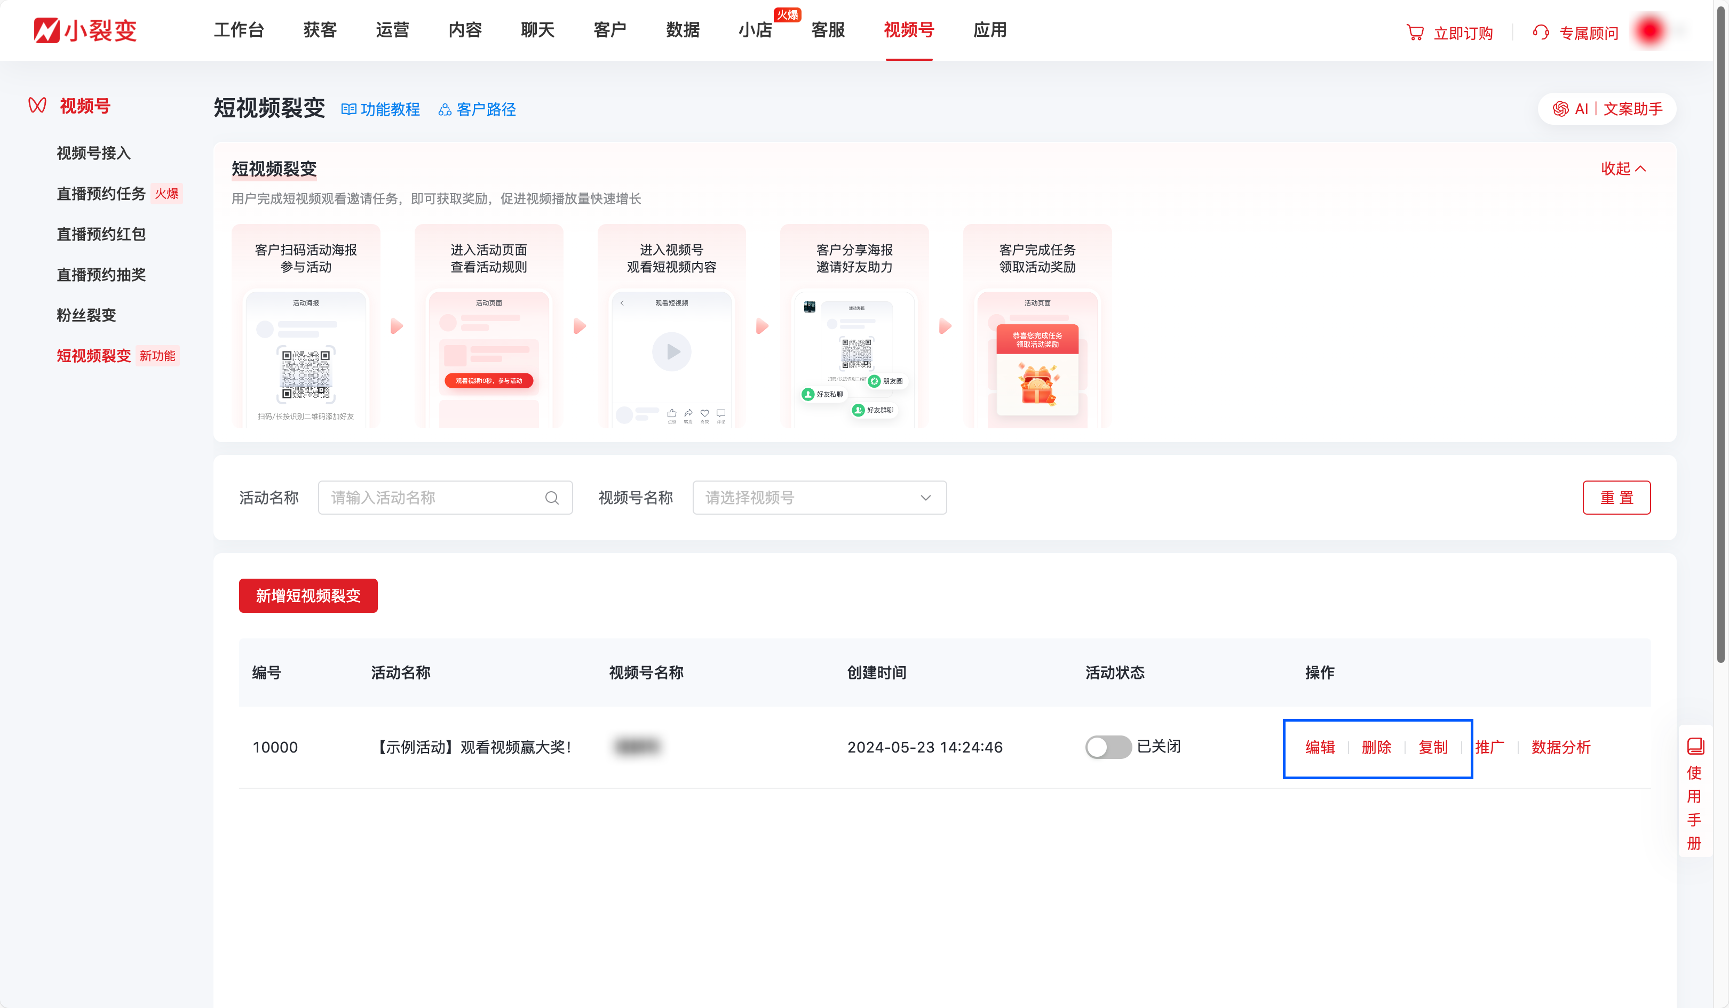Click the AI swirl icon
Viewport: 1729px width, 1008px height.
point(1560,108)
